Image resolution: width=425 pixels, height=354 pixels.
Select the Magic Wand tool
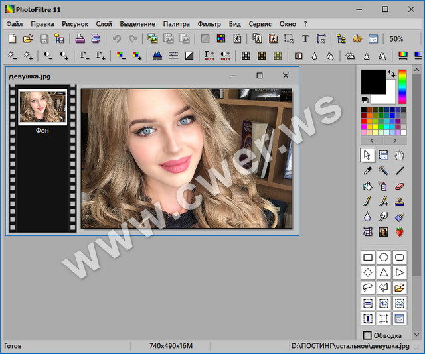(x=383, y=171)
